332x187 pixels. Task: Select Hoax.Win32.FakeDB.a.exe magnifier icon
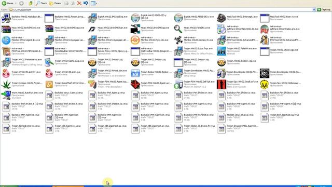point(178,29)
